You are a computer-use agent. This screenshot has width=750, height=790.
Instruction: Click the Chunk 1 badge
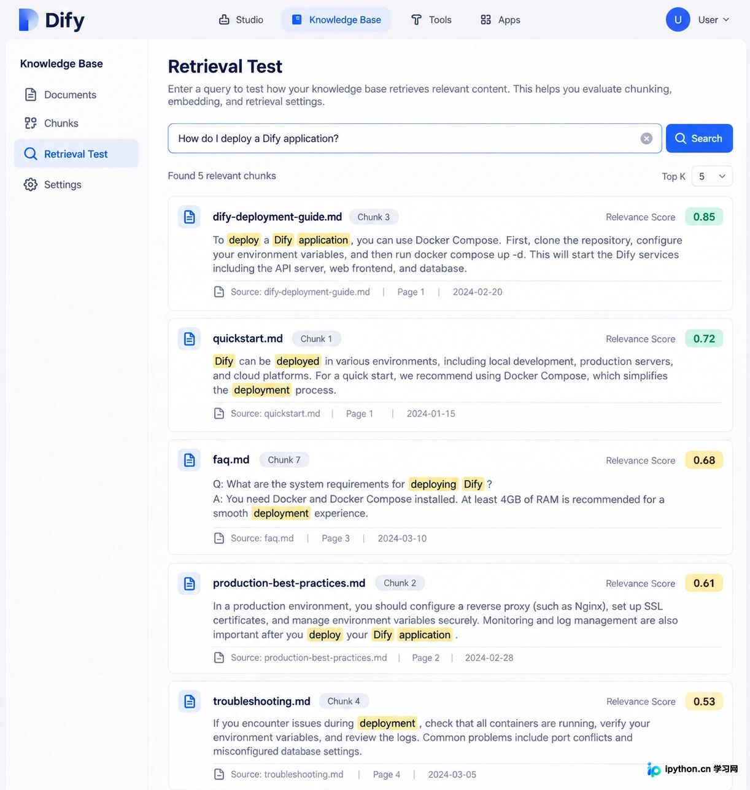tap(316, 339)
